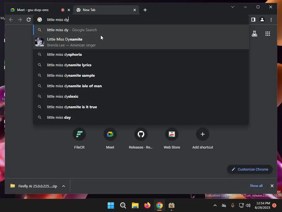This screenshot has height=212, width=282.
Task: Open the package app on the taskbar
Action: tap(171, 205)
